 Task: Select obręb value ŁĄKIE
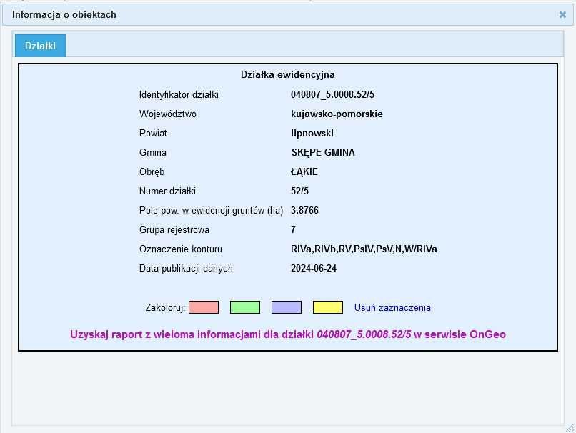tap(304, 172)
